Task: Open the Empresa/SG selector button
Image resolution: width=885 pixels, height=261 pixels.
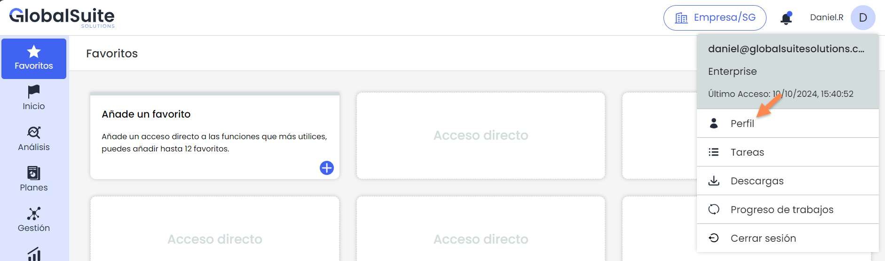Action: (x=715, y=18)
